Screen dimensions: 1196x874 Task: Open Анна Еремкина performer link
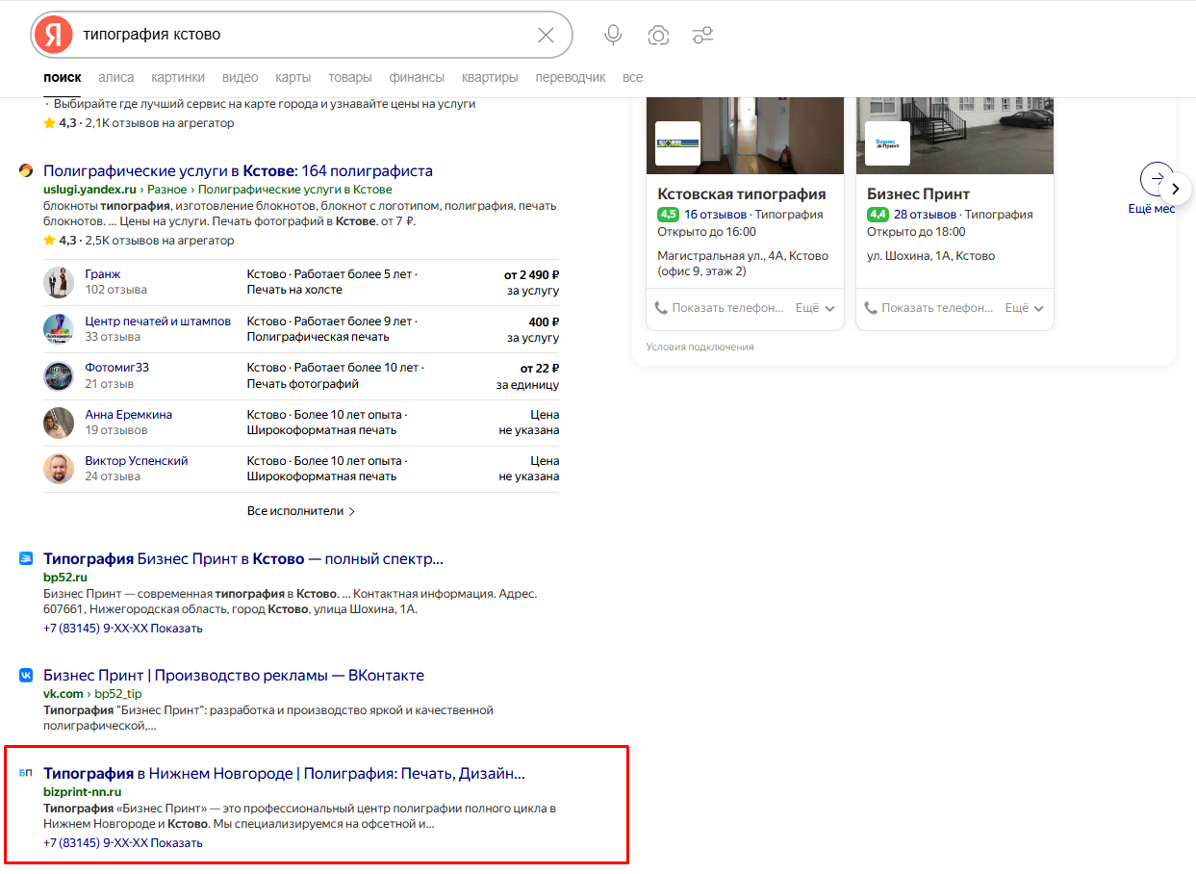coord(128,415)
